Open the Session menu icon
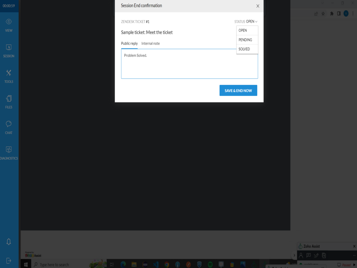This screenshot has width=357, height=268. (9, 50)
